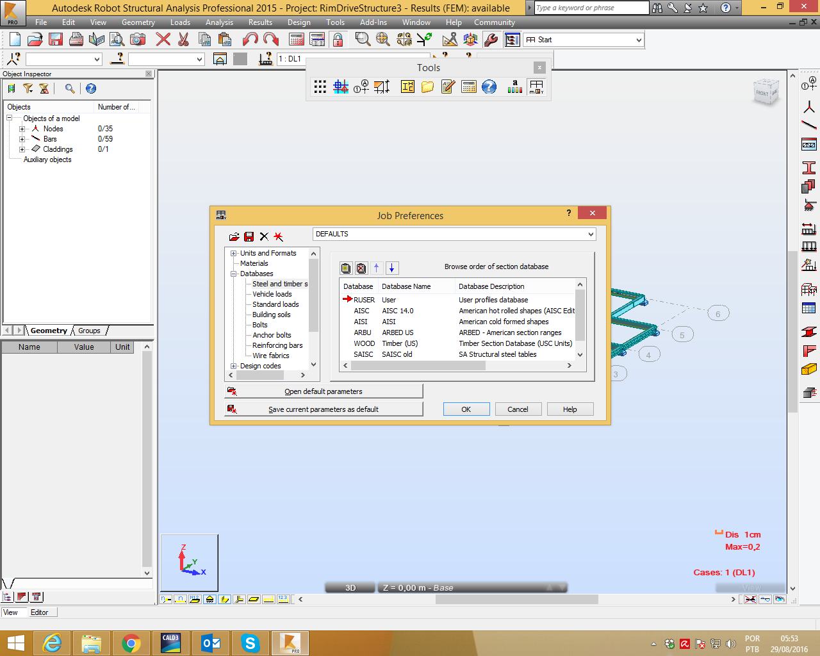This screenshot has height=656, width=820.
Task: Open the Analysis menu
Action: point(219,22)
